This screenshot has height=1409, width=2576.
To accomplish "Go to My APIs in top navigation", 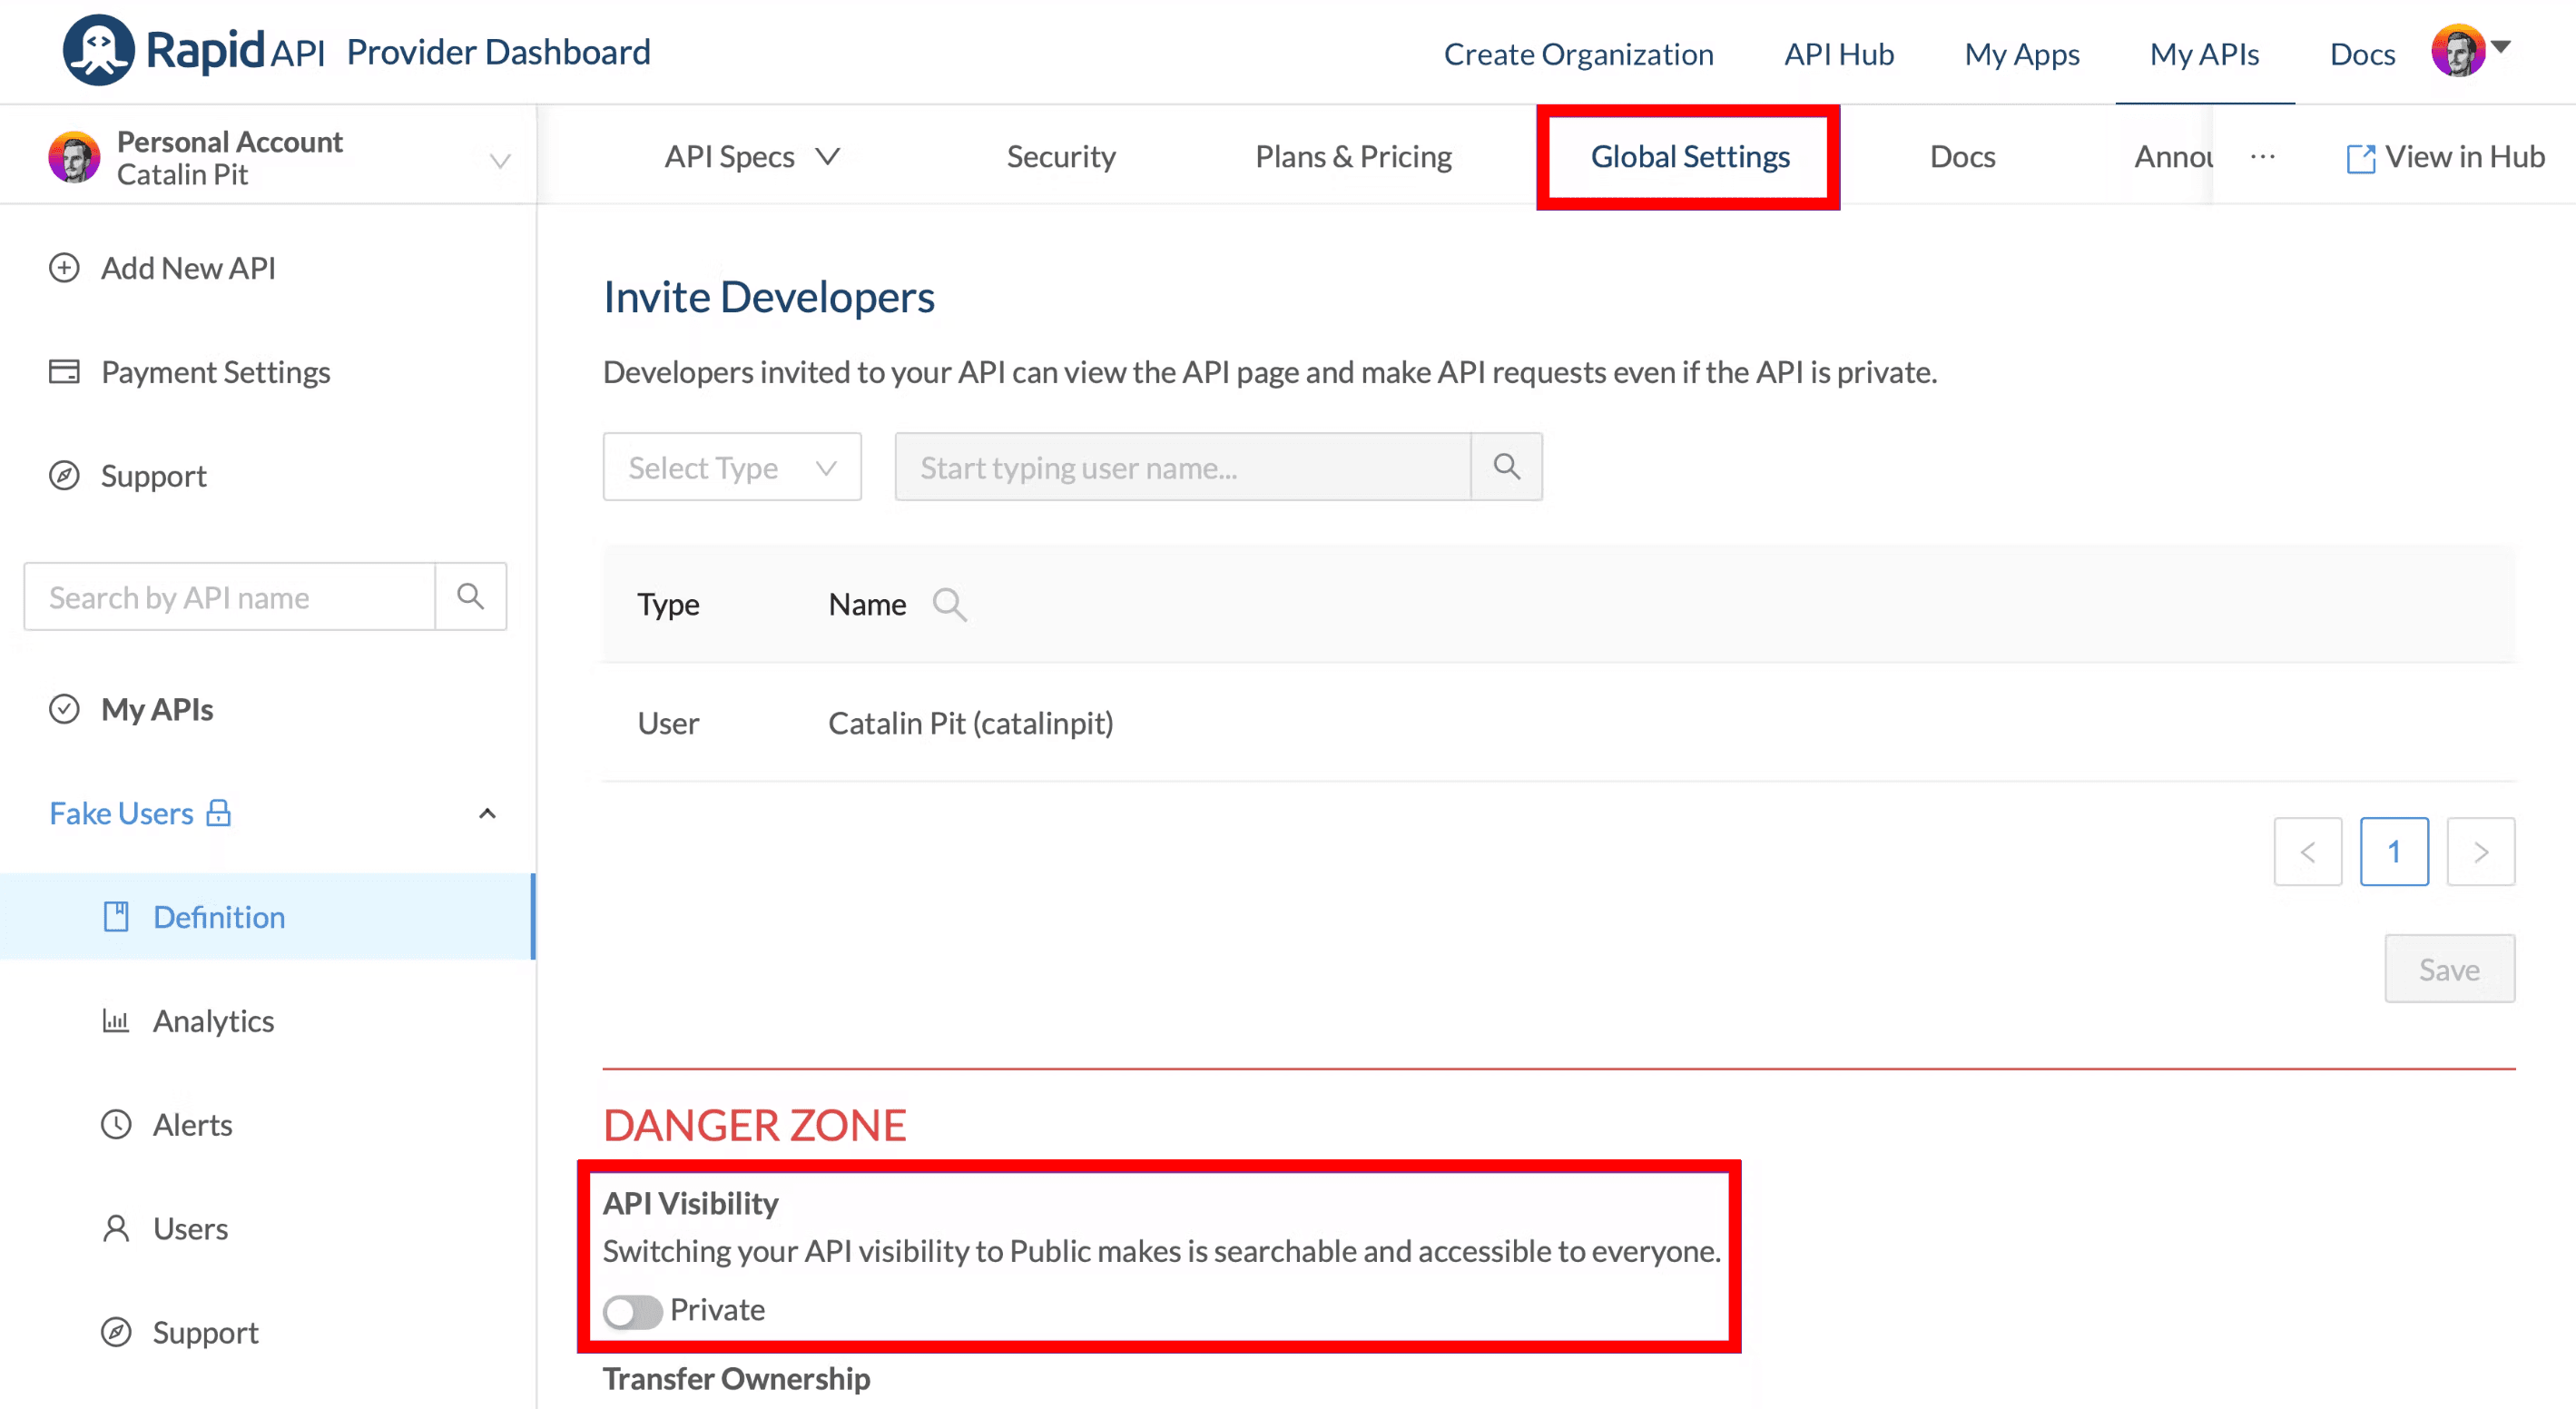I will tap(2204, 54).
